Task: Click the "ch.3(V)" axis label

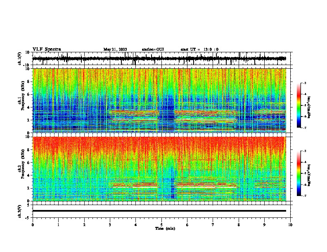Action: pos(20,211)
